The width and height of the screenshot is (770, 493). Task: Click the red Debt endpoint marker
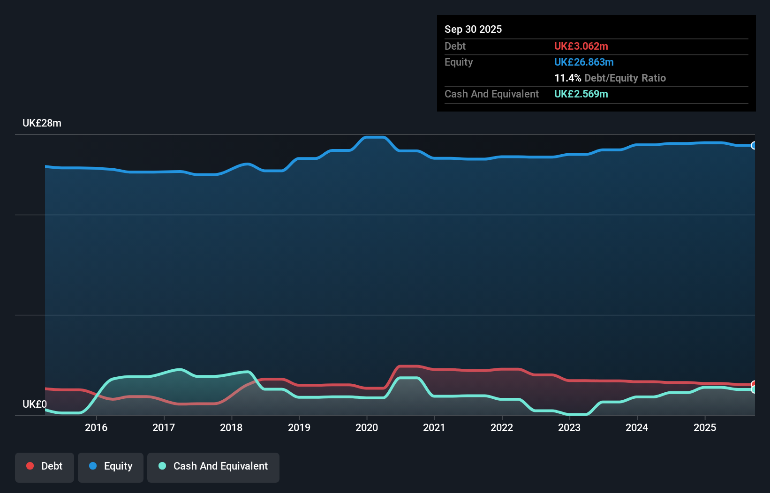coord(754,384)
